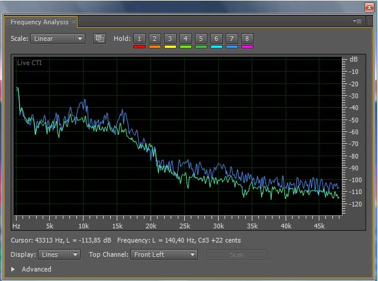Open the Scale Linear dropdown

pos(58,38)
